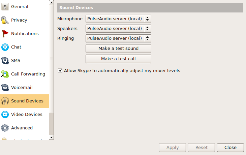Click the Advanced gear icon
The image size is (246, 155).
(x=5, y=128)
